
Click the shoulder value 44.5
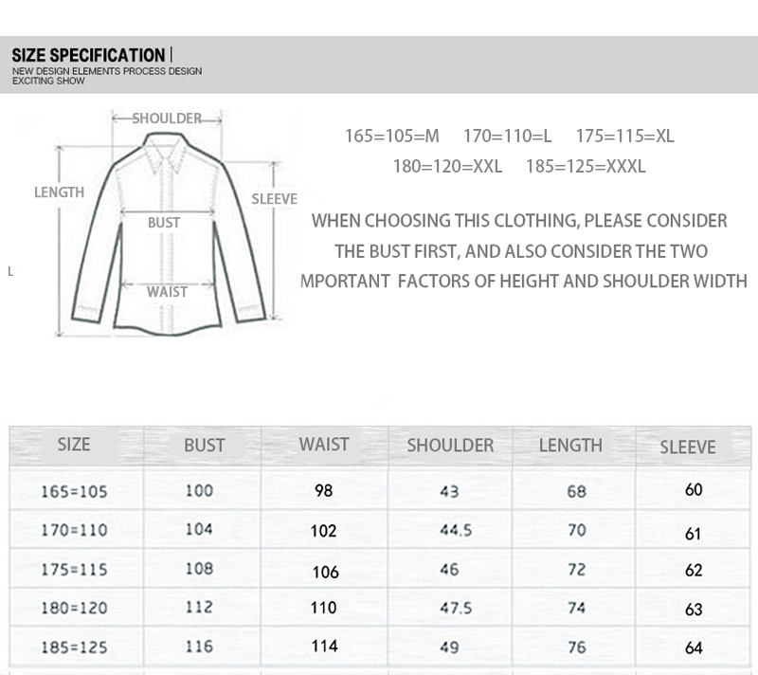coord(456,531)
